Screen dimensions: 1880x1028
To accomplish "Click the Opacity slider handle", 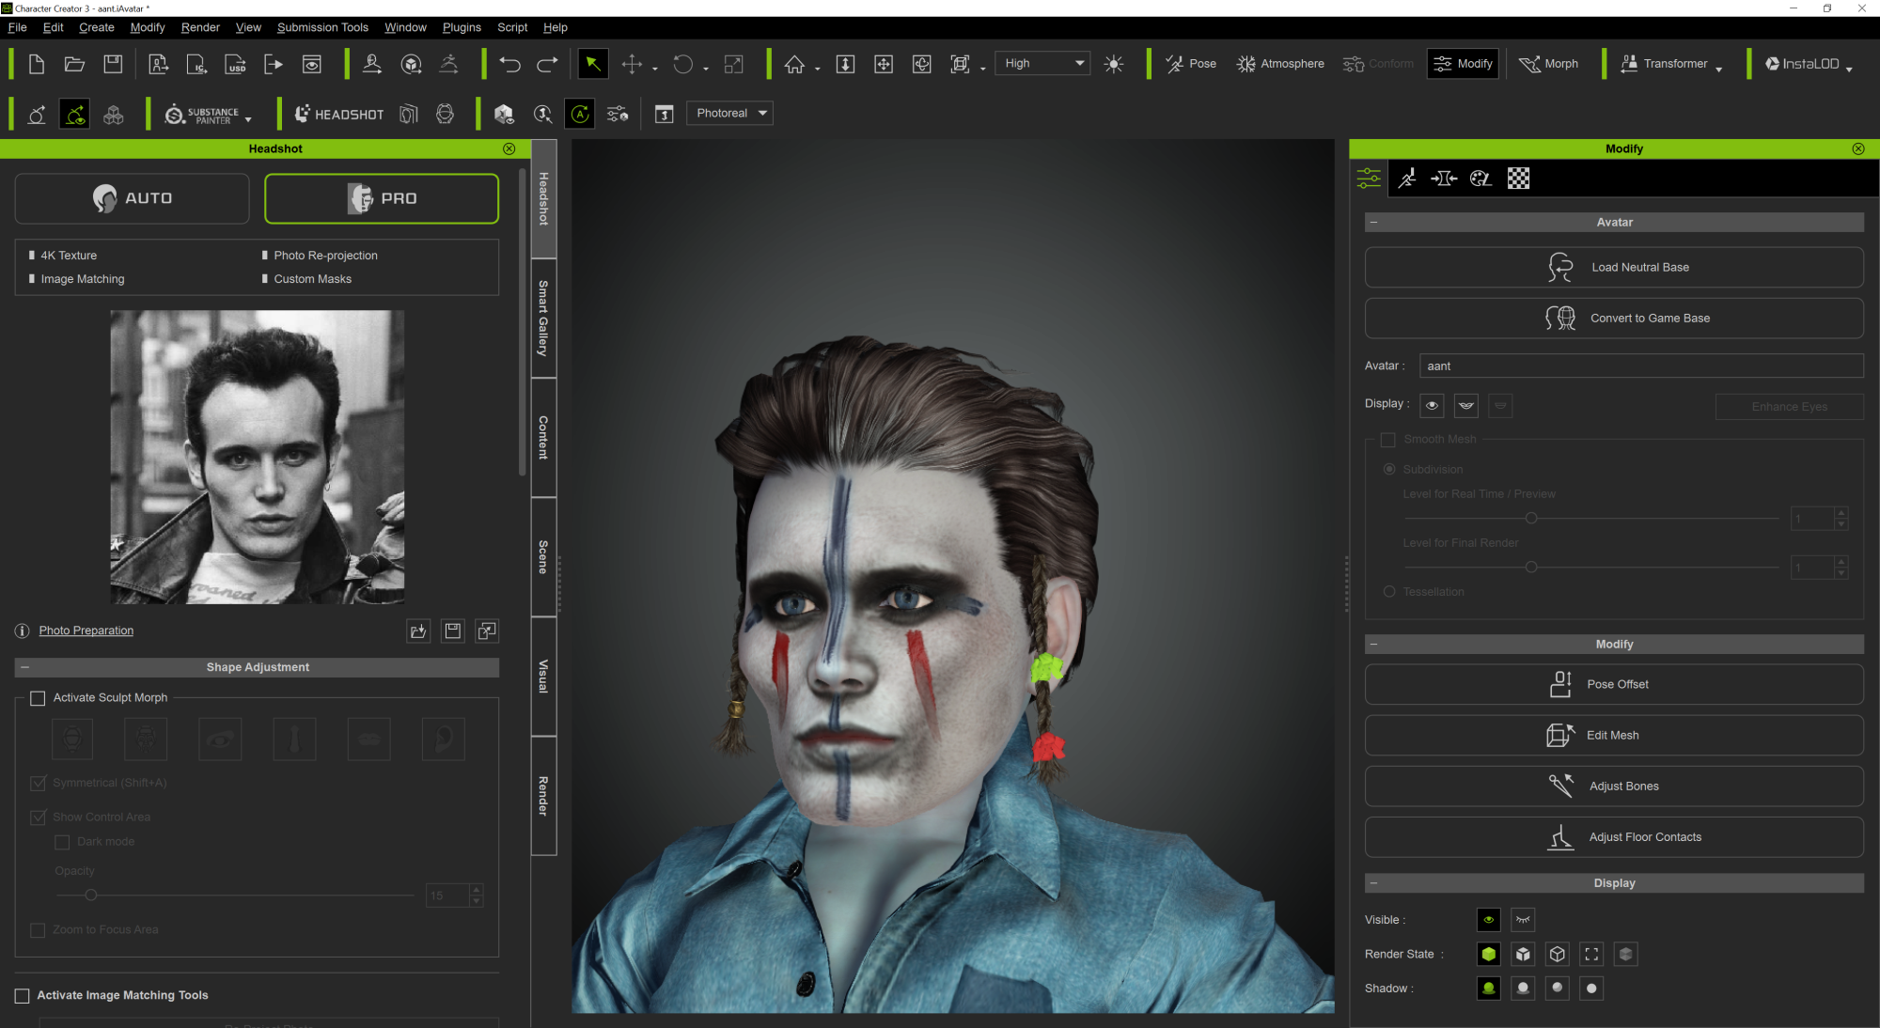I will (91, 896).
